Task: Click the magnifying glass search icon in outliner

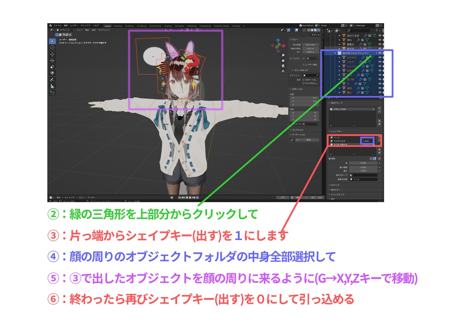Action: pos(348,29)
